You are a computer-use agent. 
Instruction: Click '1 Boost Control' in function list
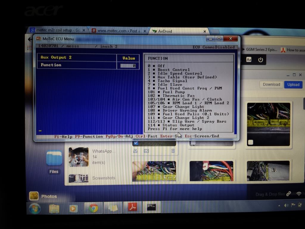click(x=169, y=70)
